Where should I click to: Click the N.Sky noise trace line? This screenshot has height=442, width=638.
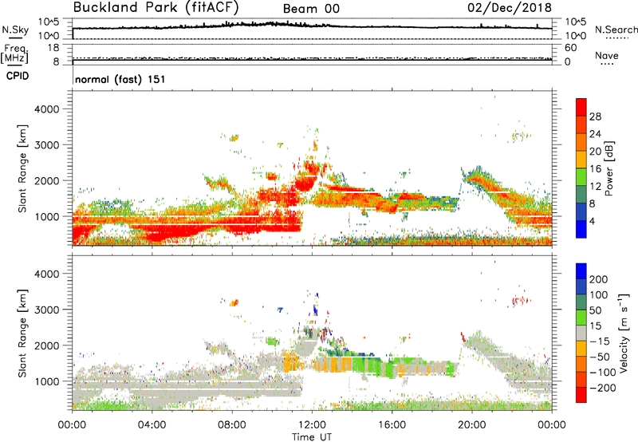tap(312, 26)
